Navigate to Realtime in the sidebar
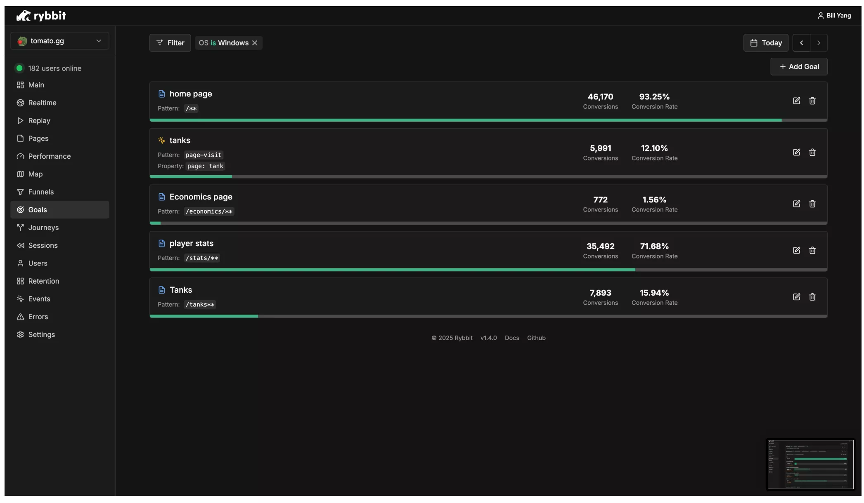The width and height of the screenshot is (864, 503). point(42,103)
